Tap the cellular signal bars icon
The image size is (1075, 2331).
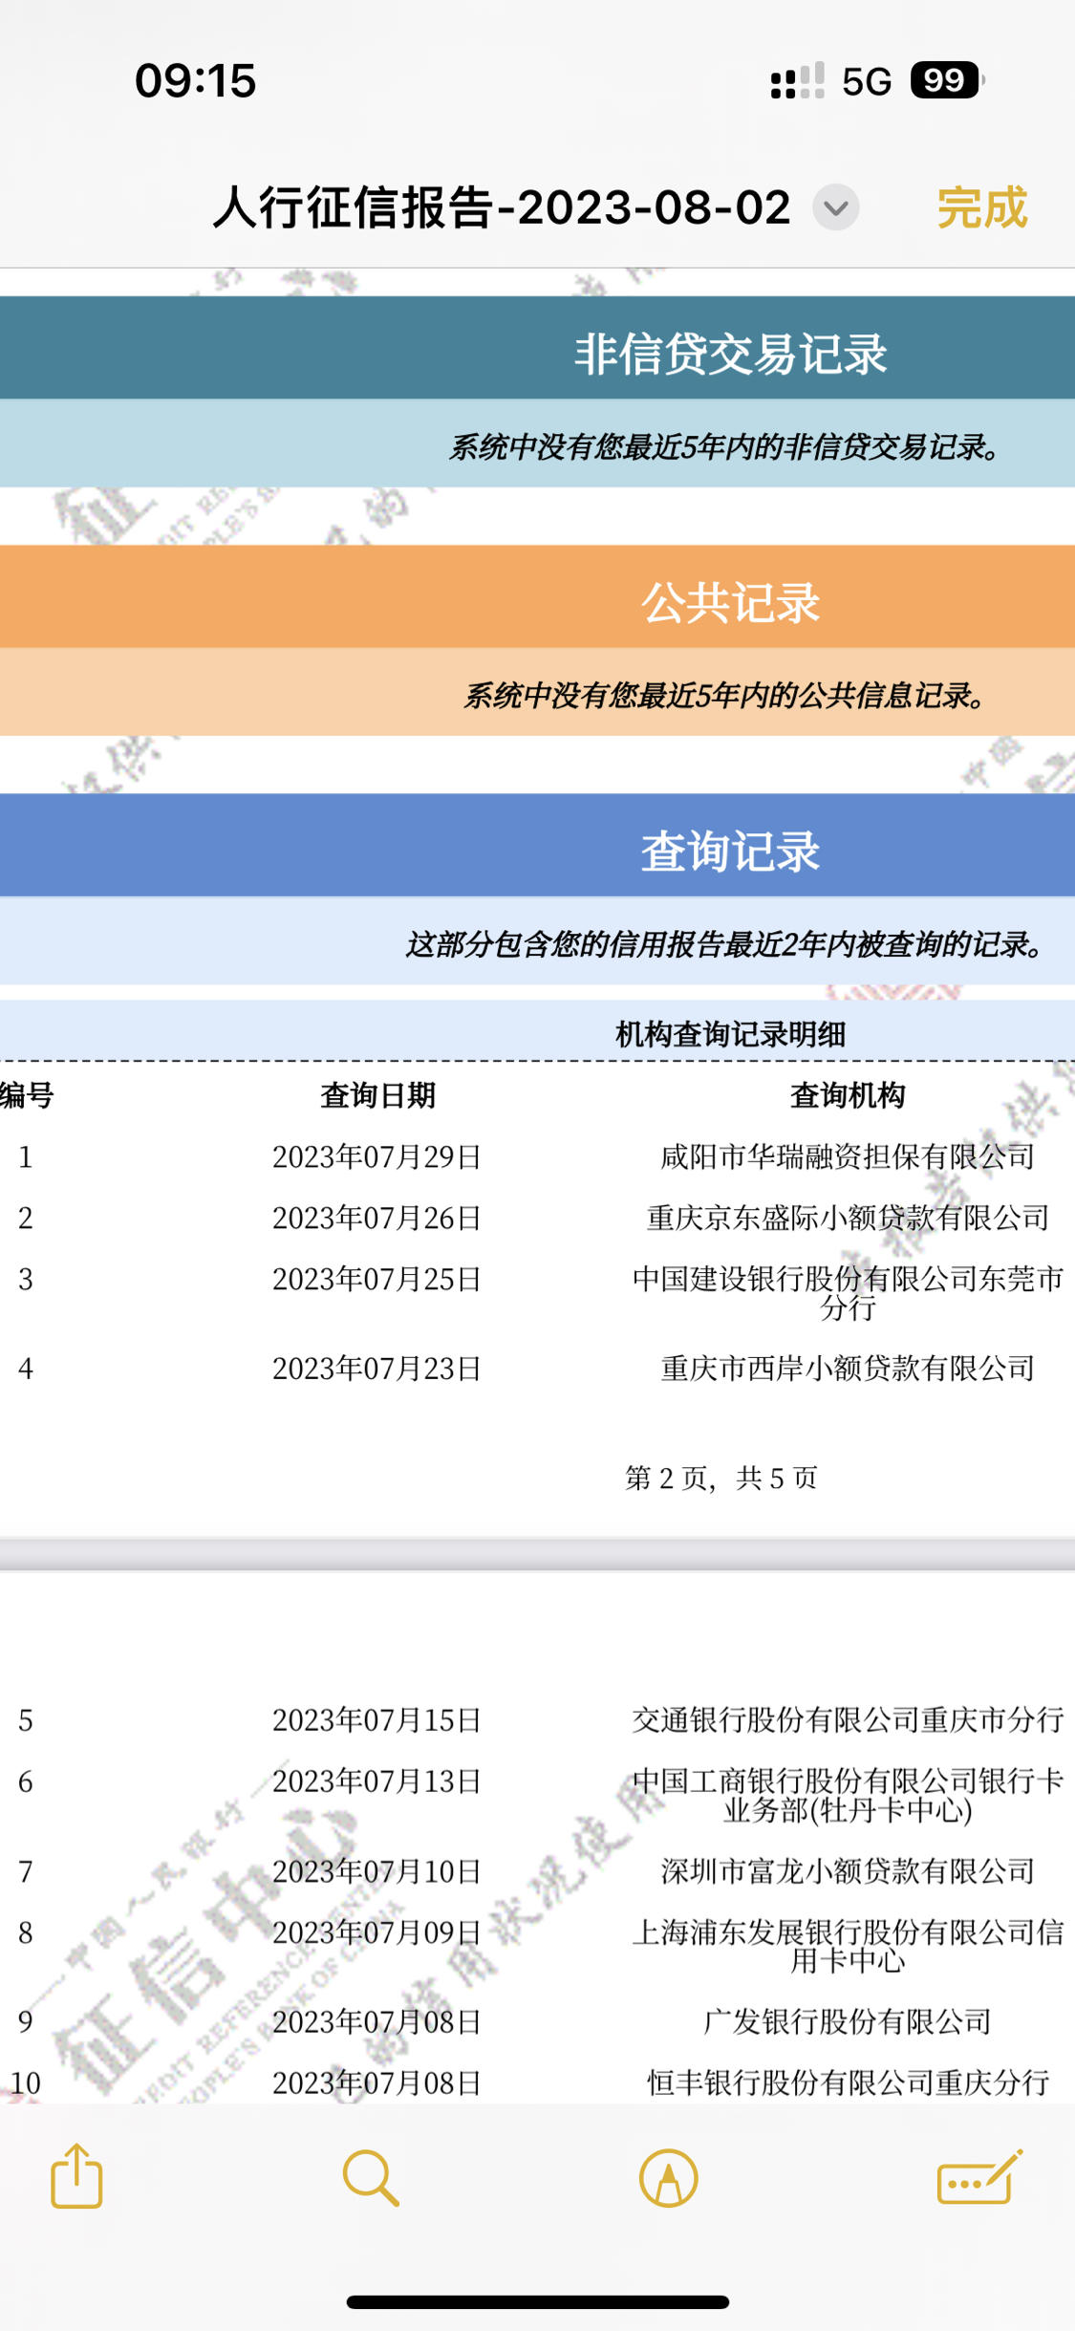click(x=797, y=81)
